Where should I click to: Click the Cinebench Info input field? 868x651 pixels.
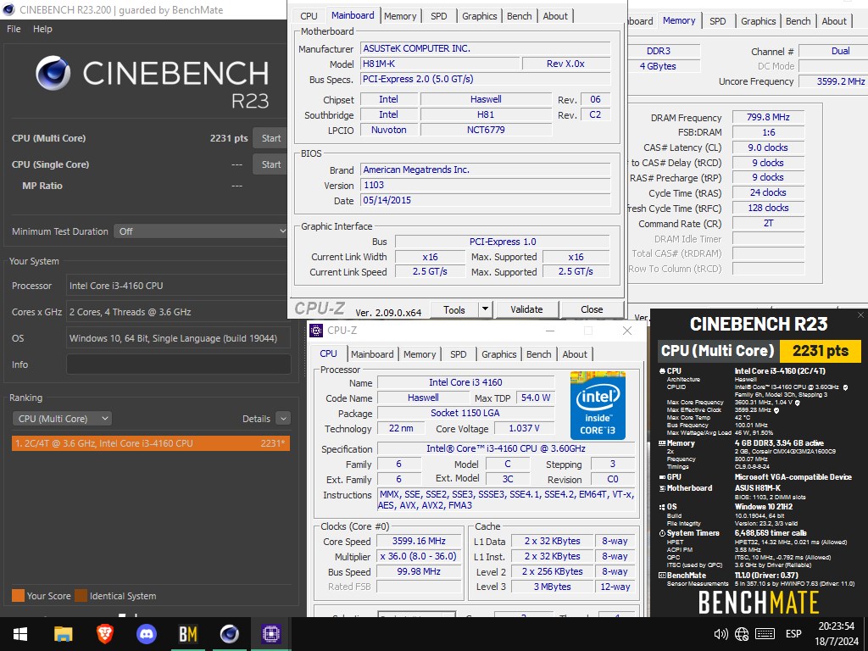tap(178, 364)
